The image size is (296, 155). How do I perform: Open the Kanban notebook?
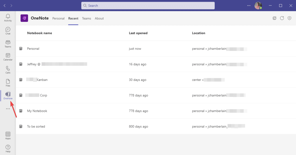coord(37,80)
